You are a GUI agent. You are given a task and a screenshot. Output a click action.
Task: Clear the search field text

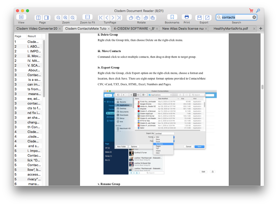pos(254,17)
